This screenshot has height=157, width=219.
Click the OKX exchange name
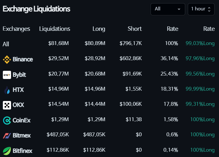18,105
